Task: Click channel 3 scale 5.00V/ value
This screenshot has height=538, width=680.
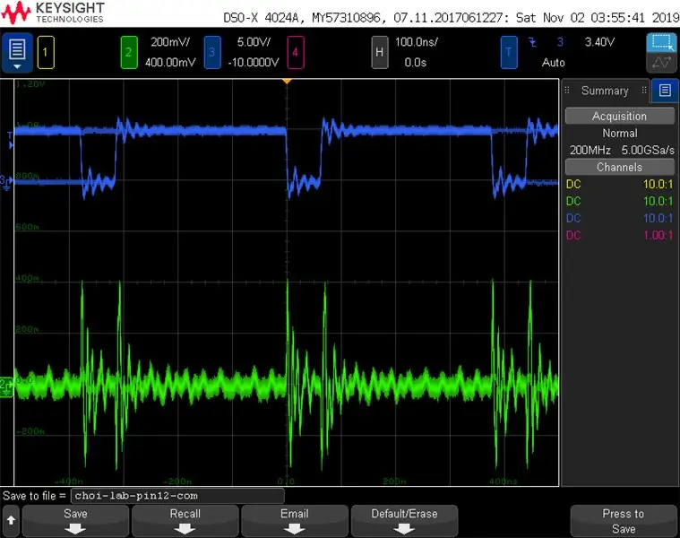Action: (254, 42)
